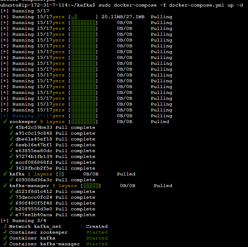The image size is (248, 247).
Task: Click checkmark beside layer e77ee1b40aca
Action: pos(11,215)
